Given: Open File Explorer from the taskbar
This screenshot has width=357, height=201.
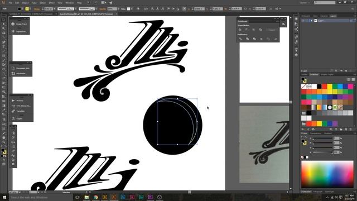Looking at the screenshot, I should (86, 197).
